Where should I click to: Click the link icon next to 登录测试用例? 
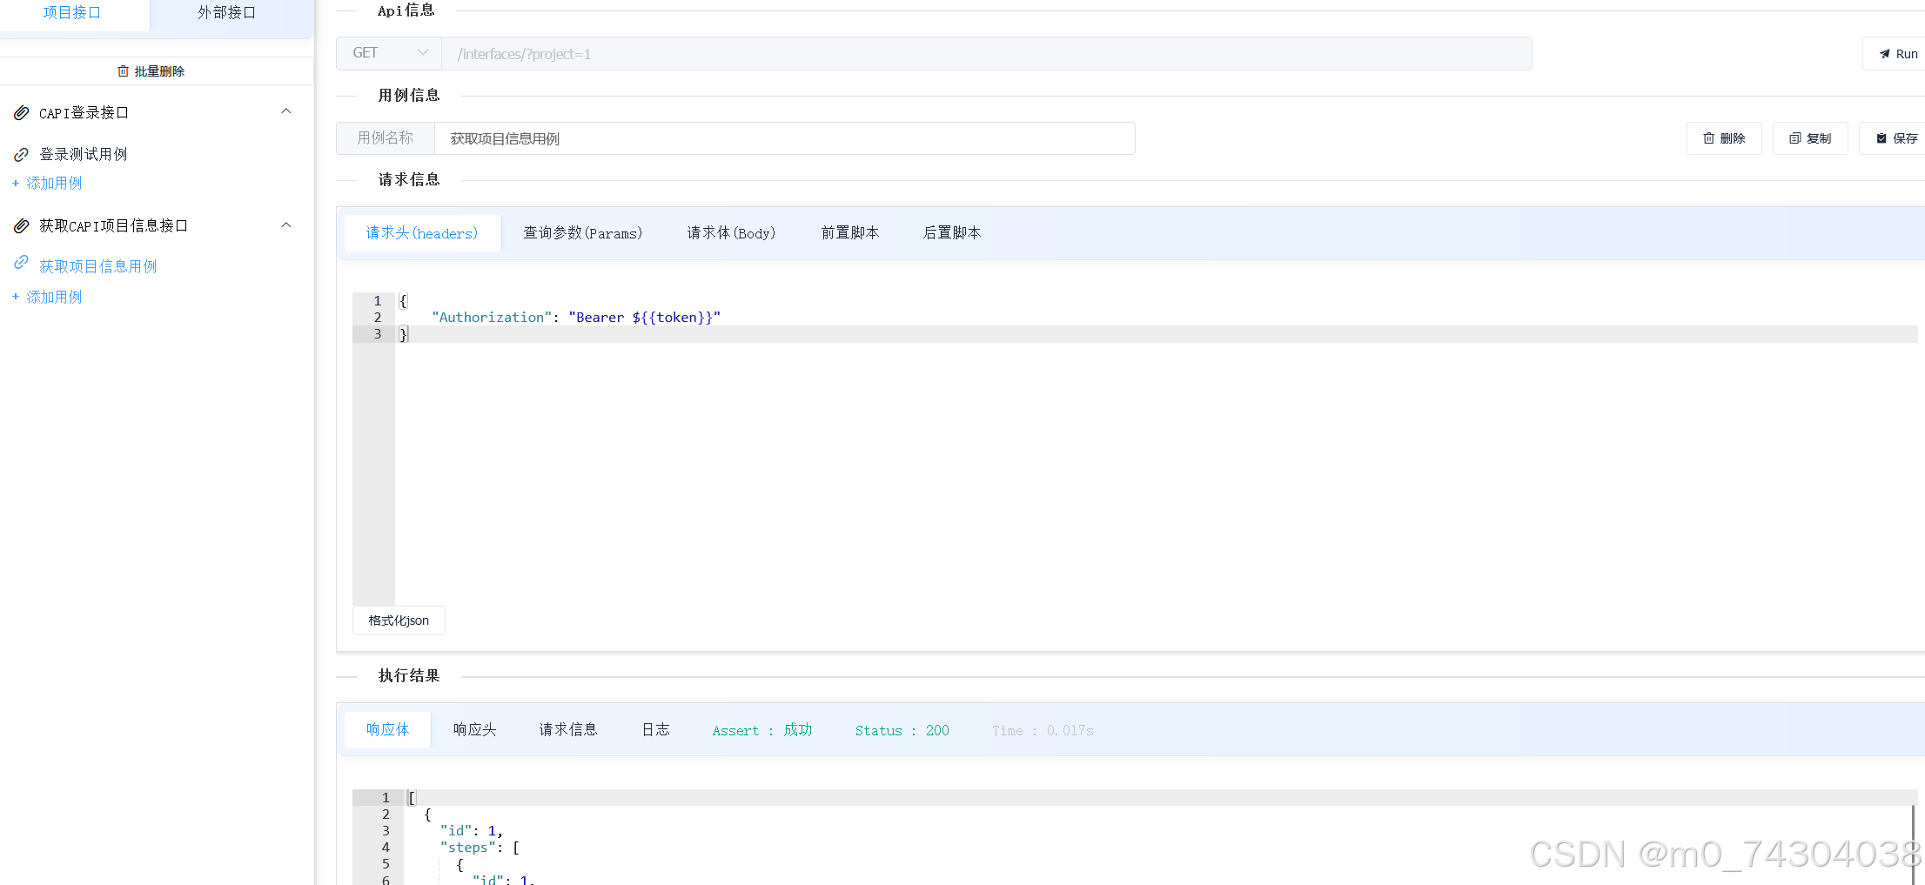pyautogui.click(x=22, y=154)
